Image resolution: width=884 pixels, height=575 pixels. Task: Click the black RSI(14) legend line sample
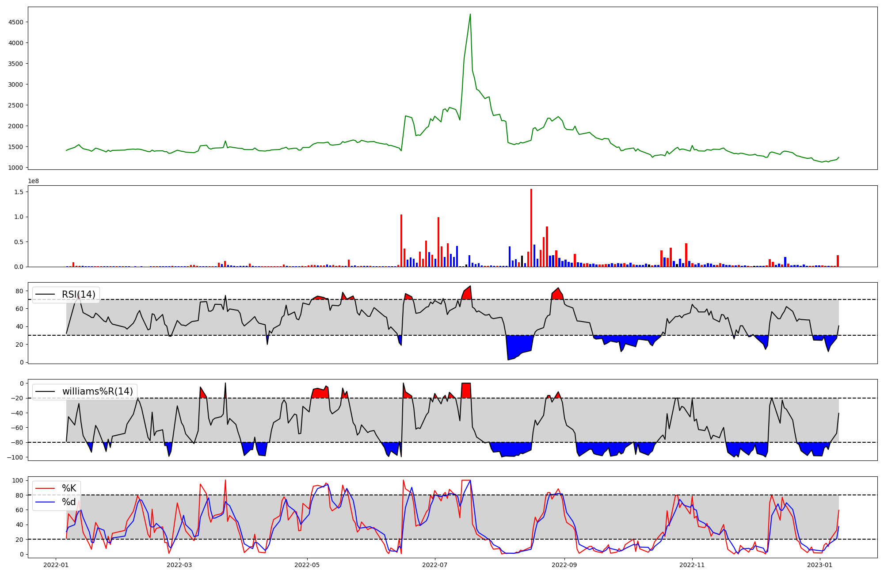click(45, 295)
